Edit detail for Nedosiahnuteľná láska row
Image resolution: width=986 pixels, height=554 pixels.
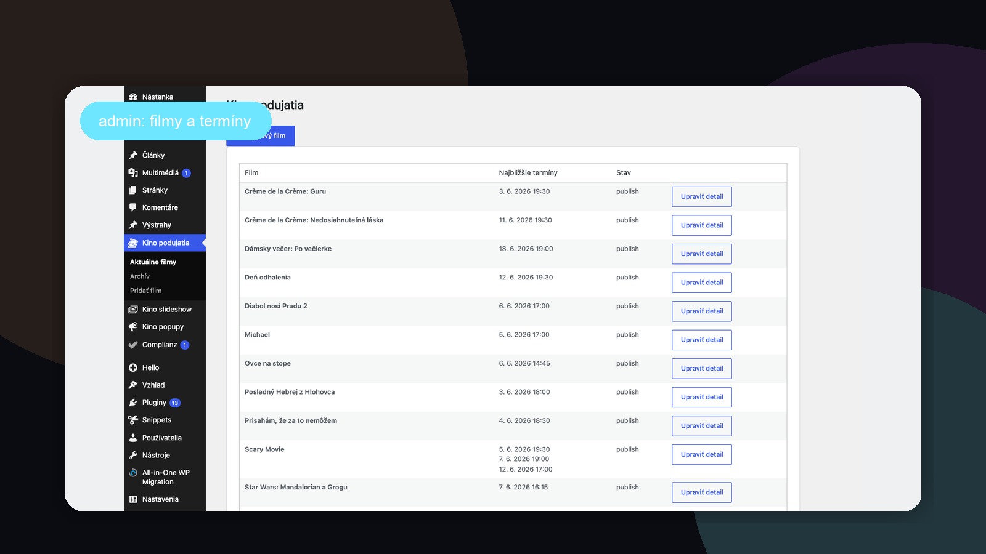point(702,225)
